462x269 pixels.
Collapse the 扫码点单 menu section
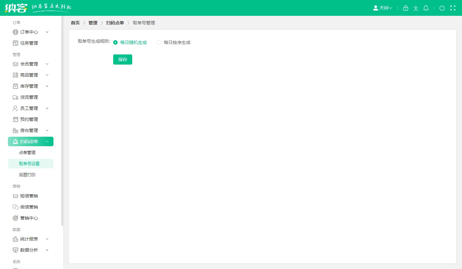point(47,141)
